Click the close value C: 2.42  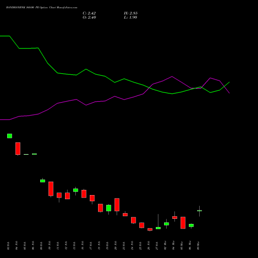coord(89,13)
